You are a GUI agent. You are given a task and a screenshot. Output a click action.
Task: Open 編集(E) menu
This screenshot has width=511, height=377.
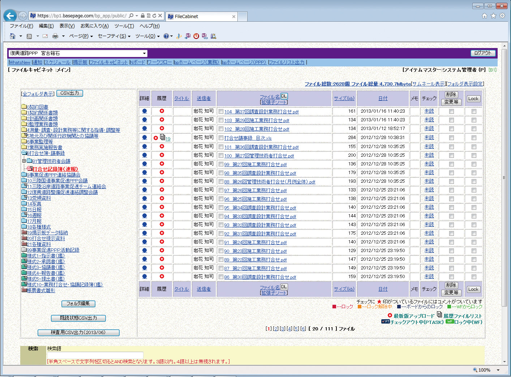pyautogui.click(x=46, y=26)
